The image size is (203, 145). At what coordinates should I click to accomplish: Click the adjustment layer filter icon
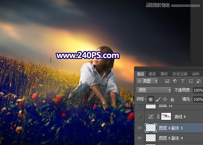click(x=175, y=81)
